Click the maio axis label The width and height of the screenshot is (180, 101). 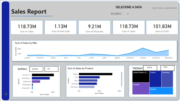tap(79, 58)
